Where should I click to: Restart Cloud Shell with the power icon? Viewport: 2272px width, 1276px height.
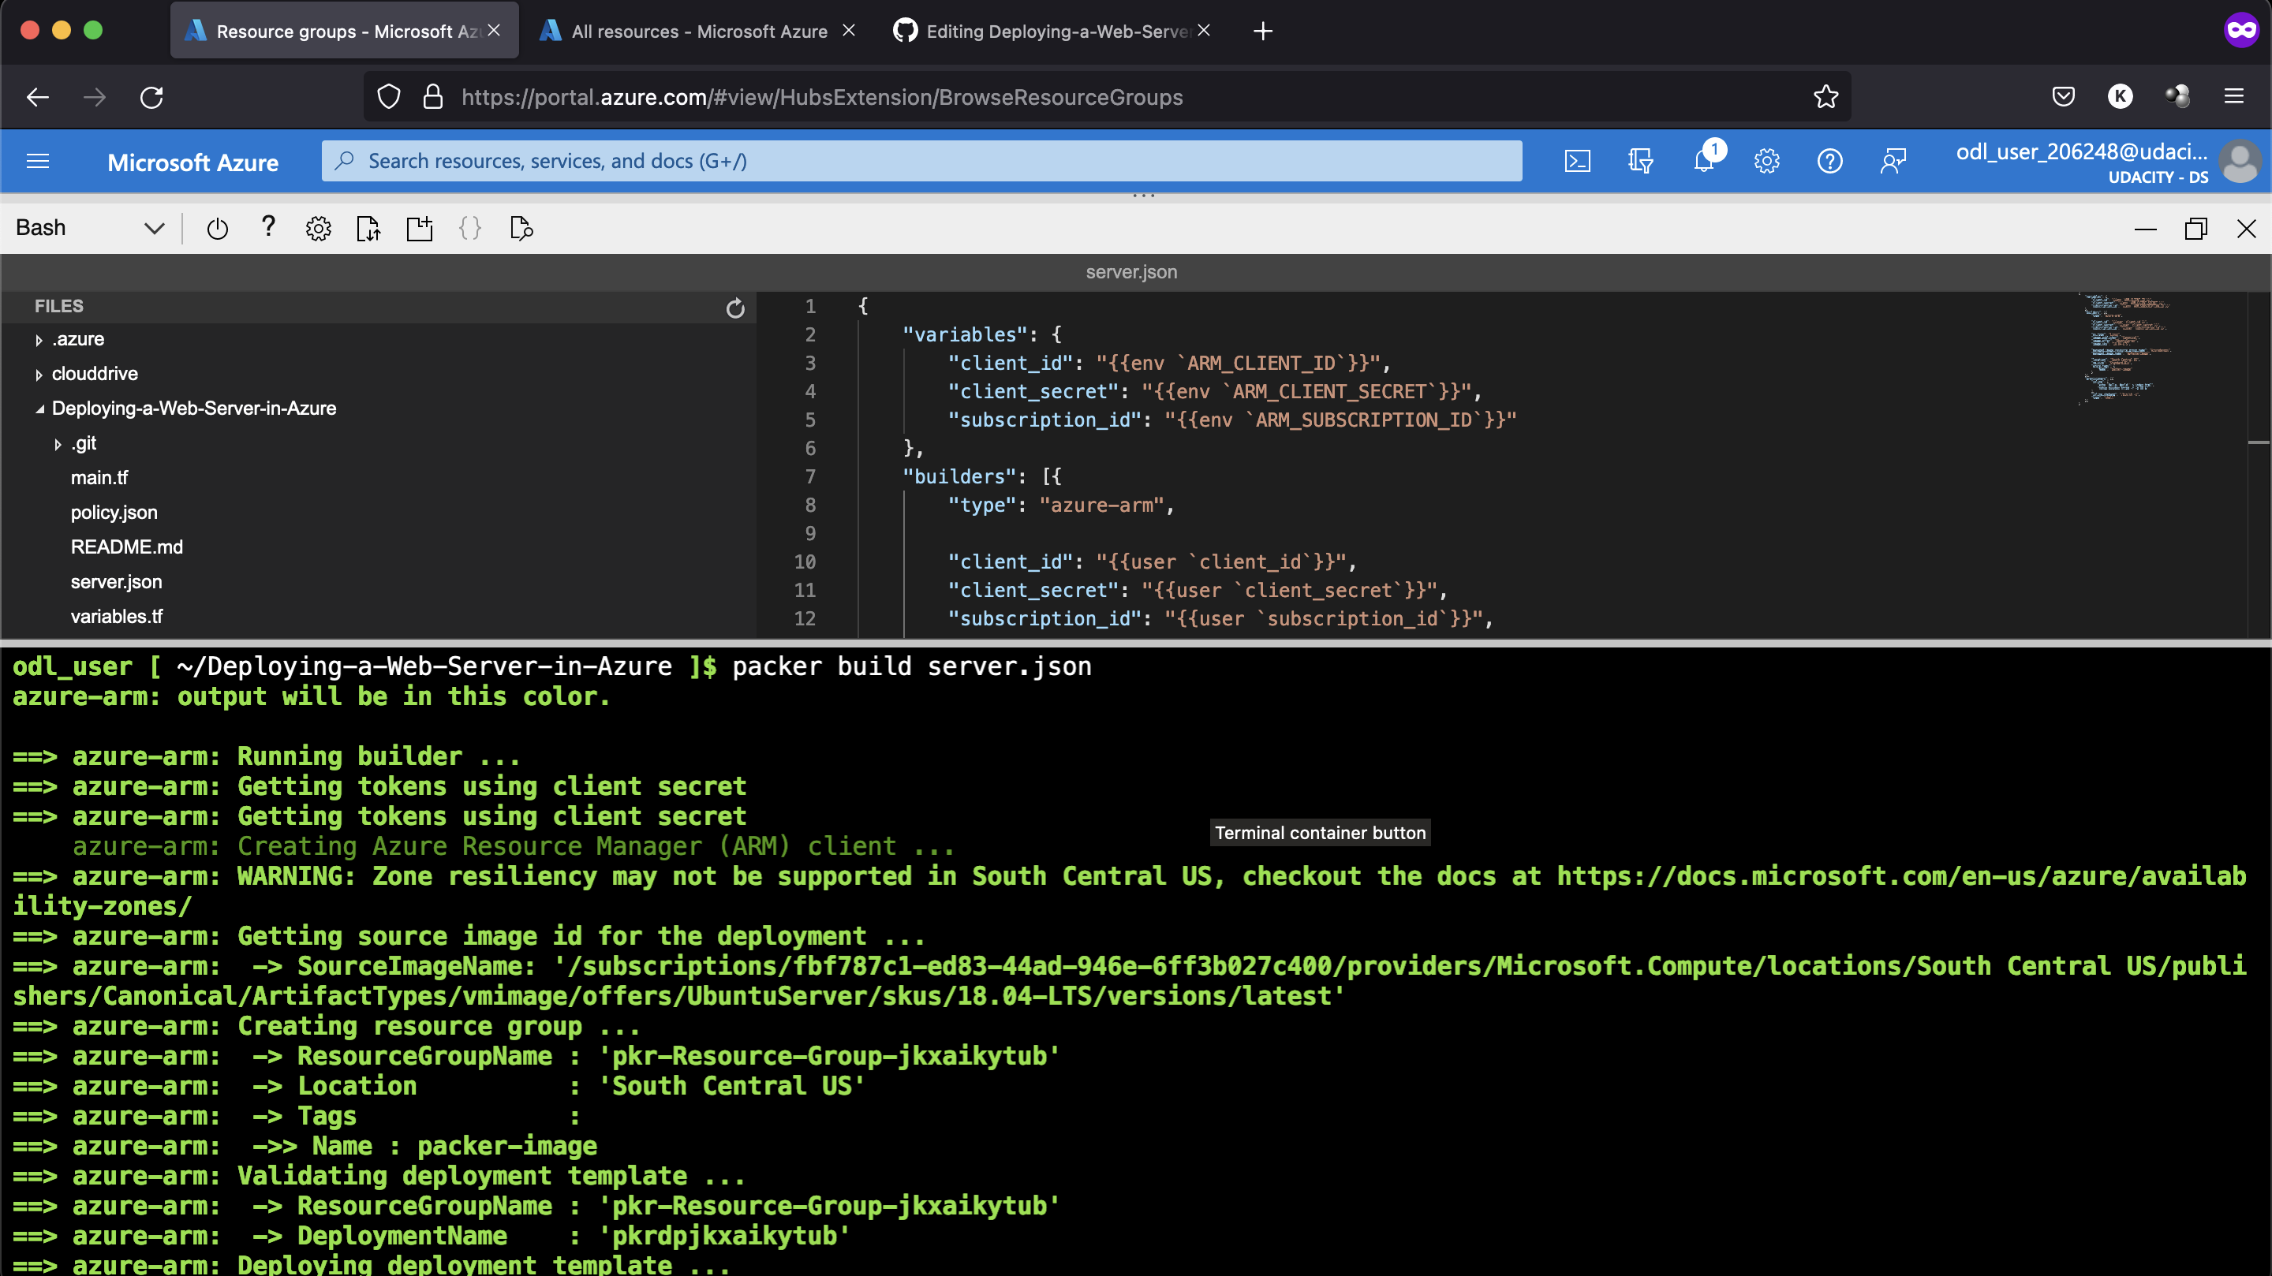pyautogui.click(x=217, y=229)
